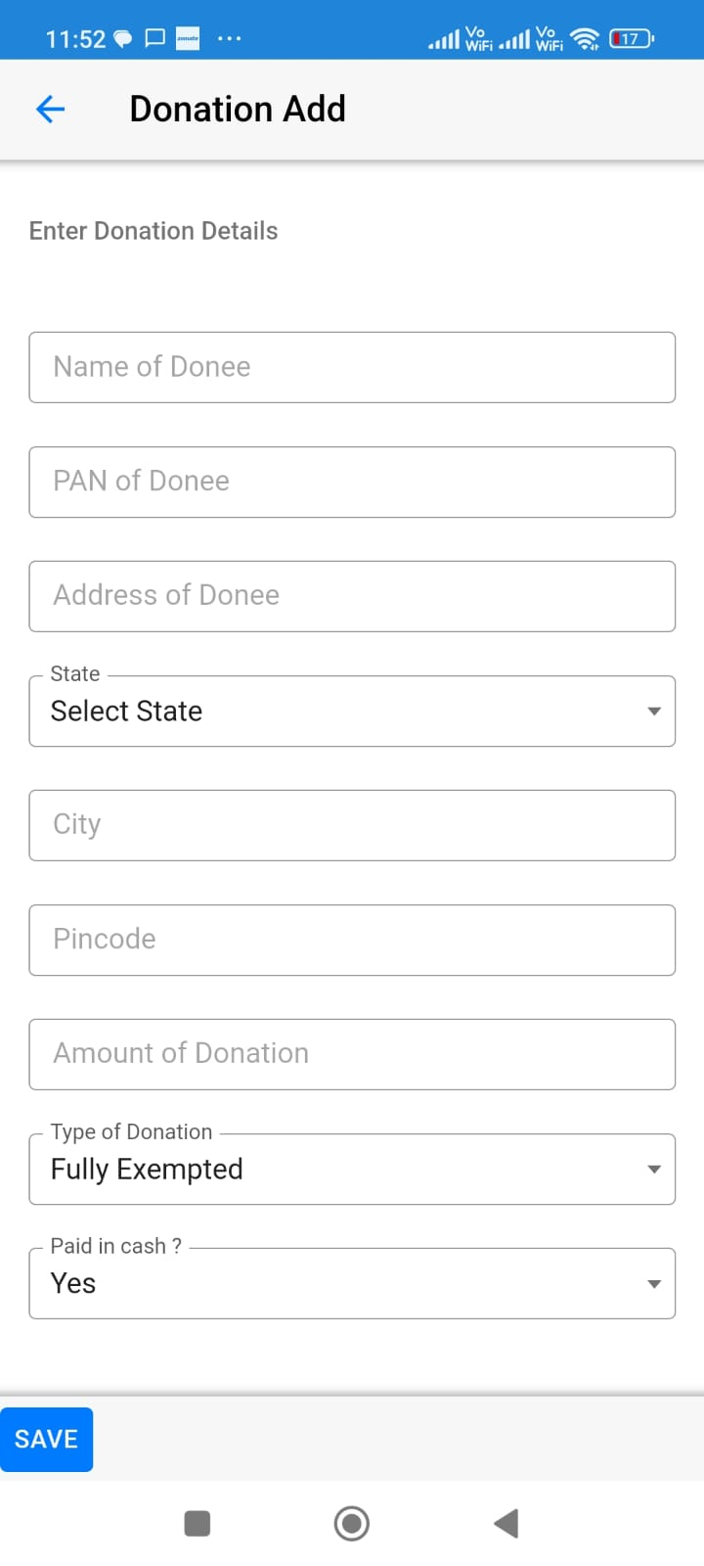704x1566 pixels.
Task: Tap the battery indicator in status bar
Action: [x=632, y=39]
